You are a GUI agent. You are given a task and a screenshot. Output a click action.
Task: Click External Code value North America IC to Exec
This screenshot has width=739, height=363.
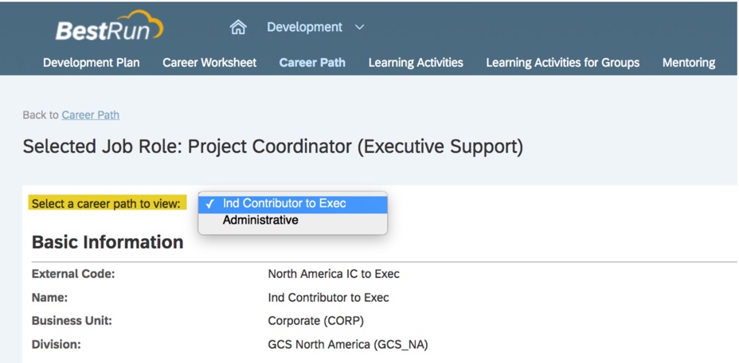pos(334,274)
